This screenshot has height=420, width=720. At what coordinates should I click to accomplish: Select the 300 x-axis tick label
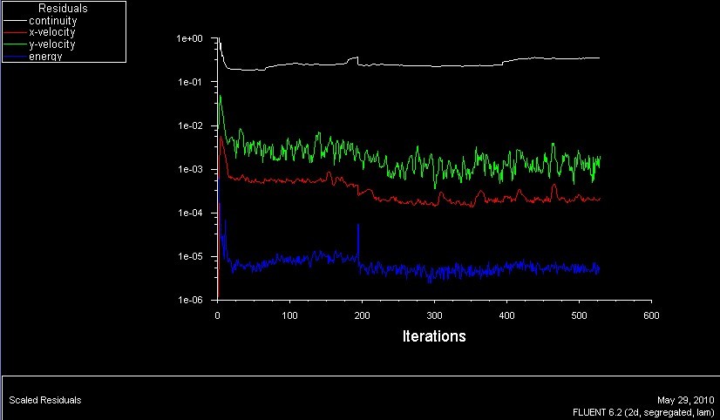(433, 315)
